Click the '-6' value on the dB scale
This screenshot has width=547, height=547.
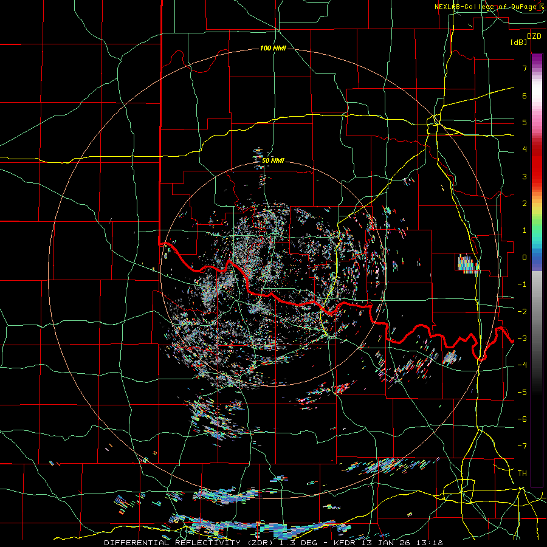[x=522, y=419]
